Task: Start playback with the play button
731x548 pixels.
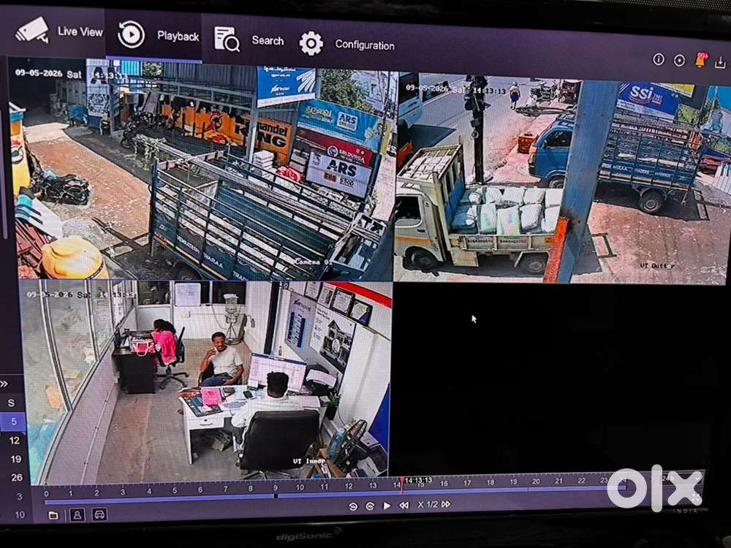Action: pos(387,506)
